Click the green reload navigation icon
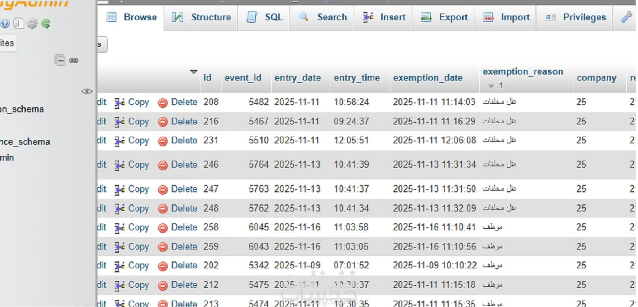 coord(46,24)
